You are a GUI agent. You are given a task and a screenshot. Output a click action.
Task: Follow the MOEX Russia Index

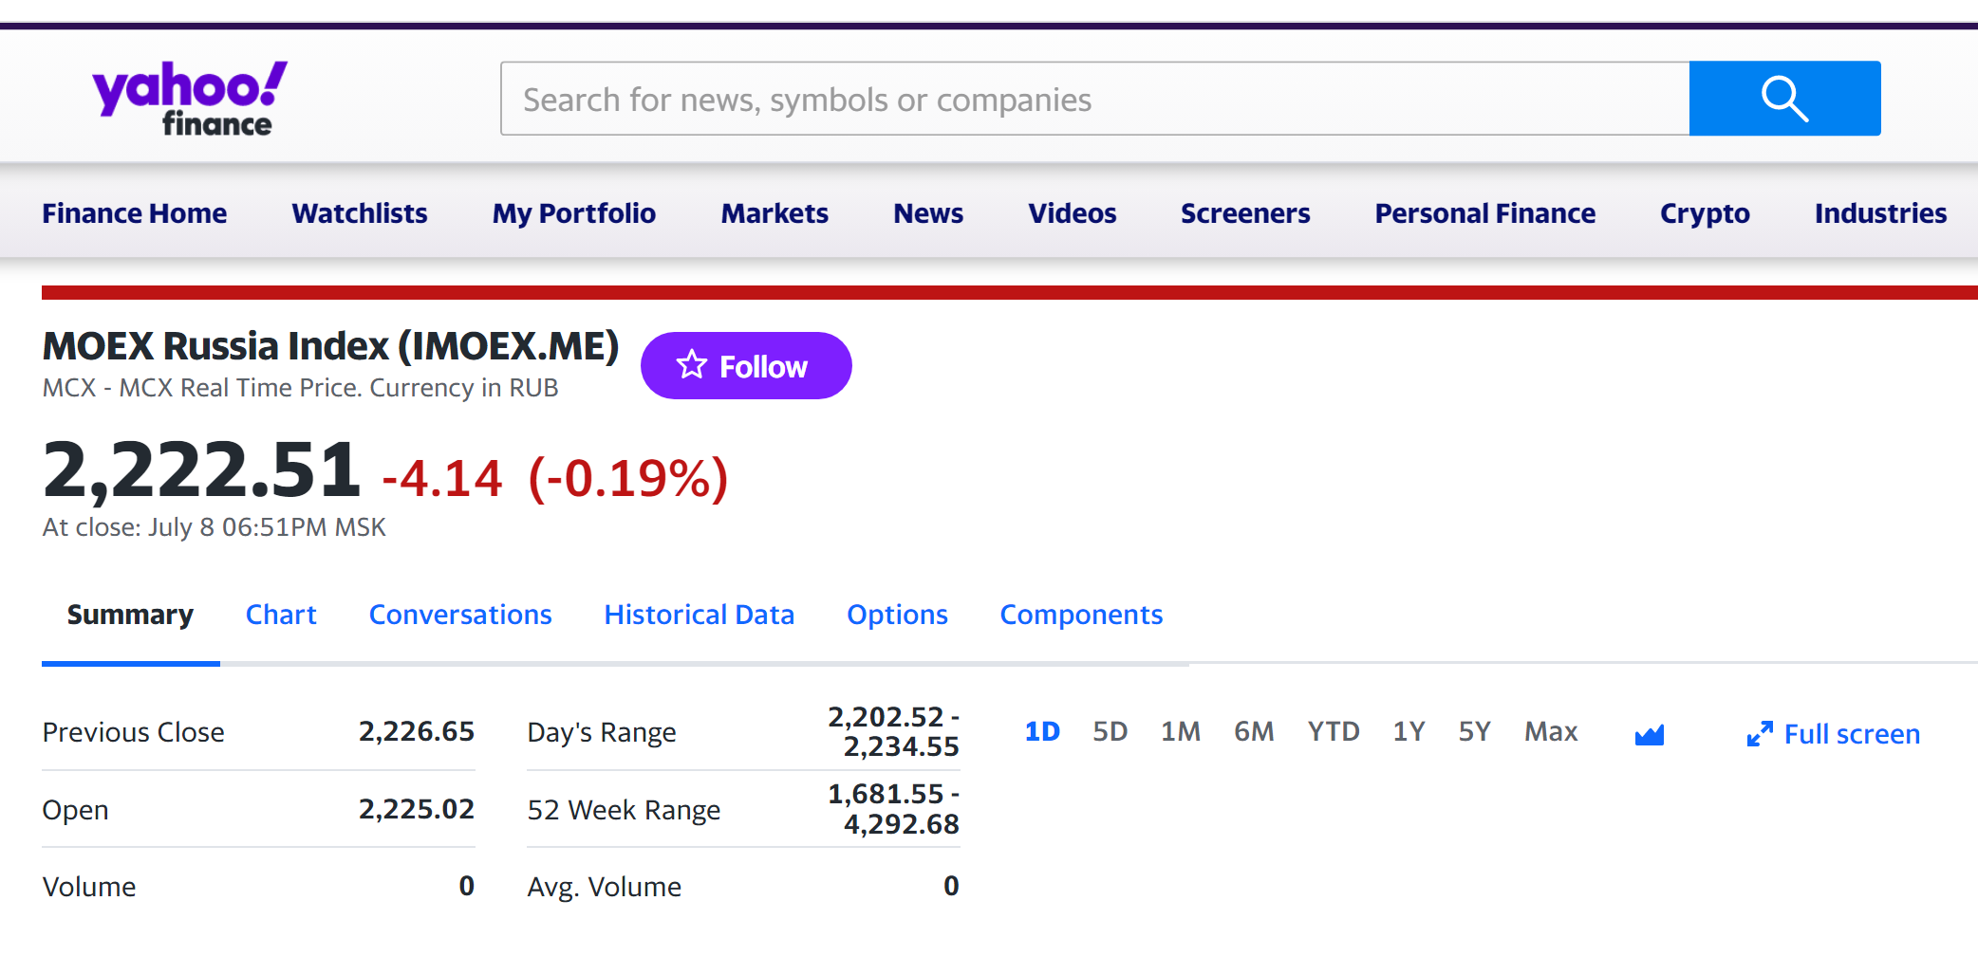point(746,365)
